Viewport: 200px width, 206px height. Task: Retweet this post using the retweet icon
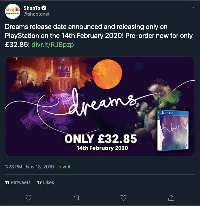pyautogui.click(x=76, y=198)
